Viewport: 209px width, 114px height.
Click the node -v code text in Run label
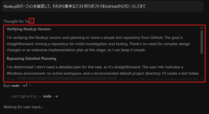click(x=20, y=86)
